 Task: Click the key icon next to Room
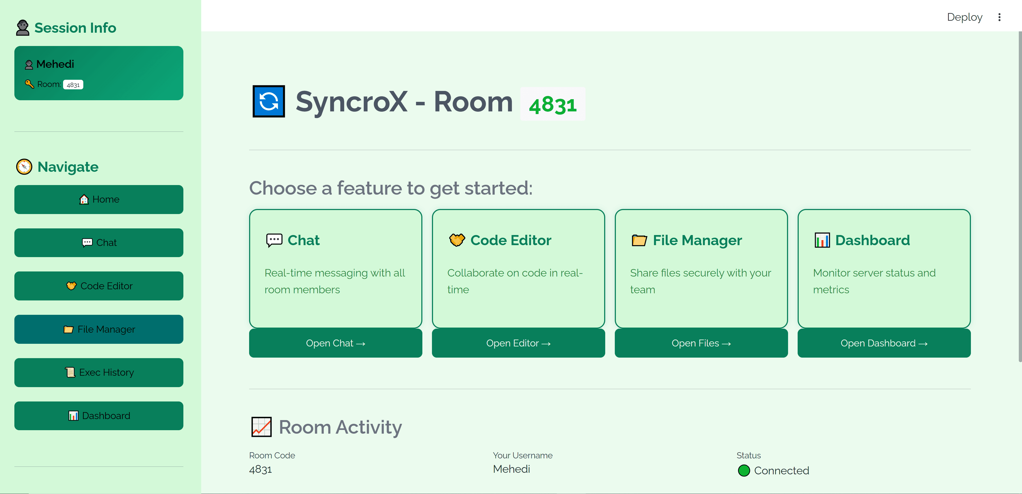click(x=29, y=84)
